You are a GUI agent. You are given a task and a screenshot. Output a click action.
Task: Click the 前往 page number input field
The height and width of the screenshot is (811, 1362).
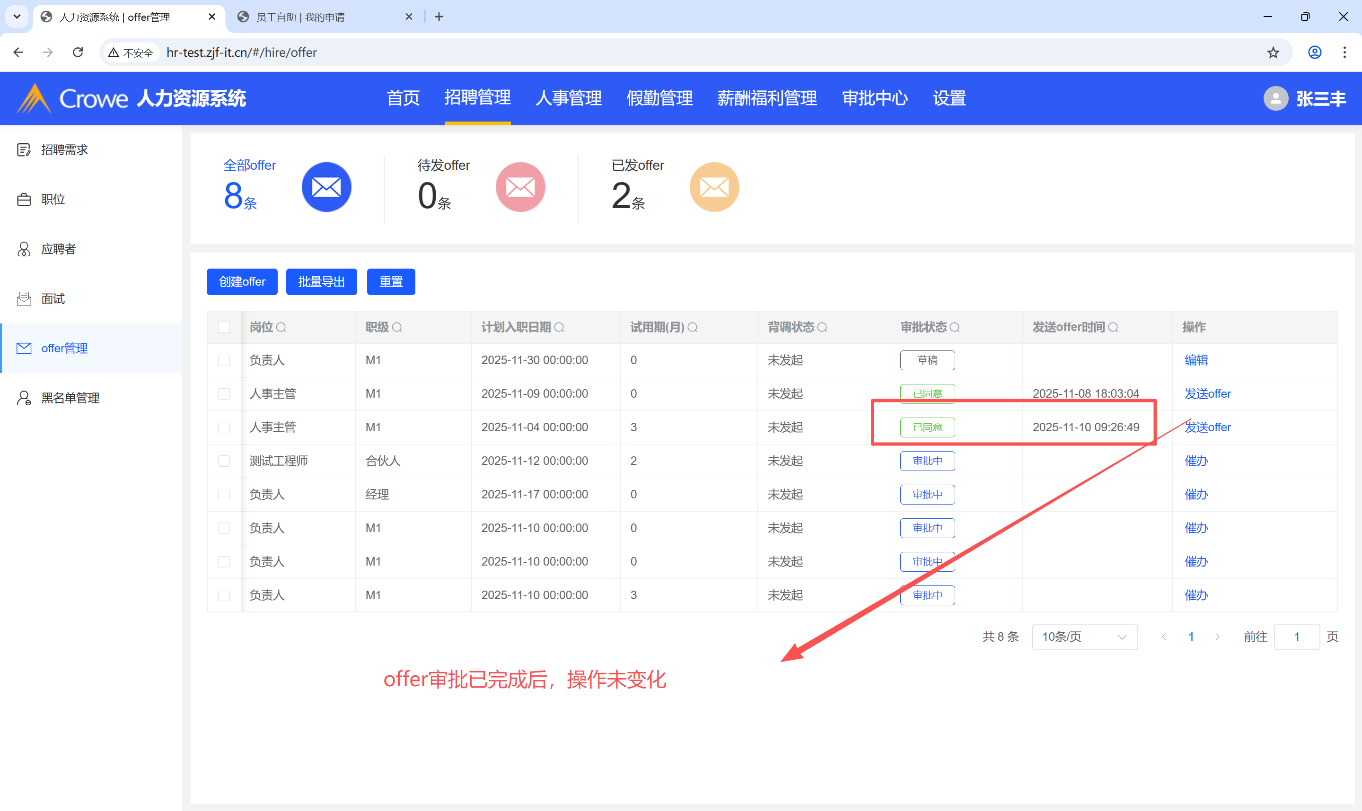point(1296,637)
